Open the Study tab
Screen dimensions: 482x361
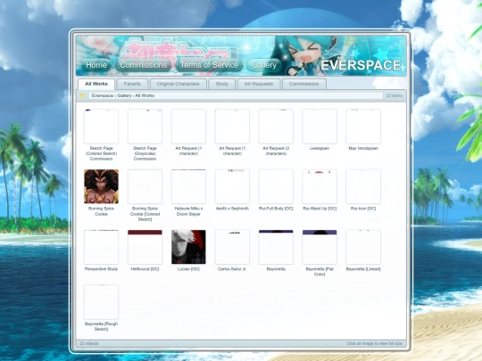point(221,84)
